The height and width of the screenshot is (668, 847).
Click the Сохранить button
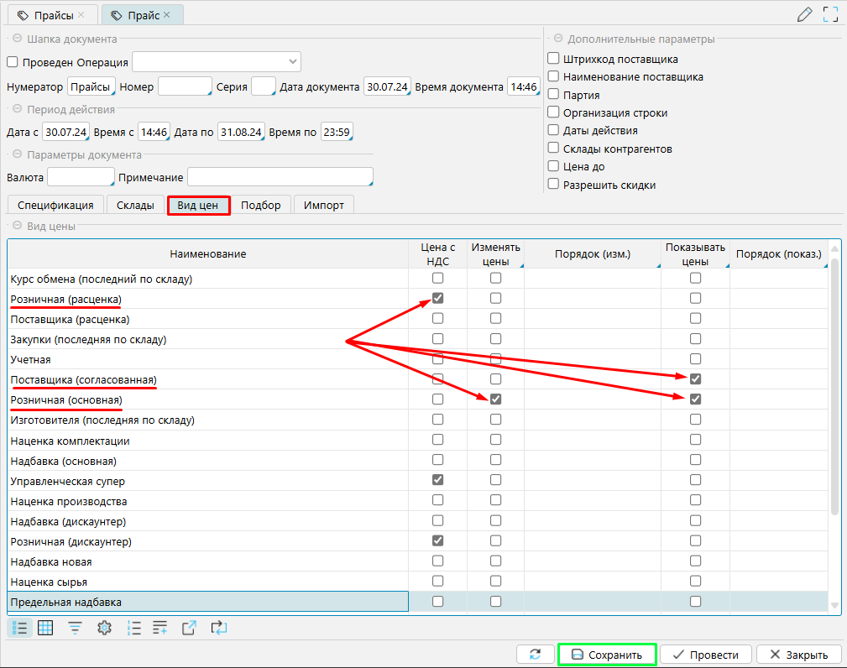coord(607,655)
